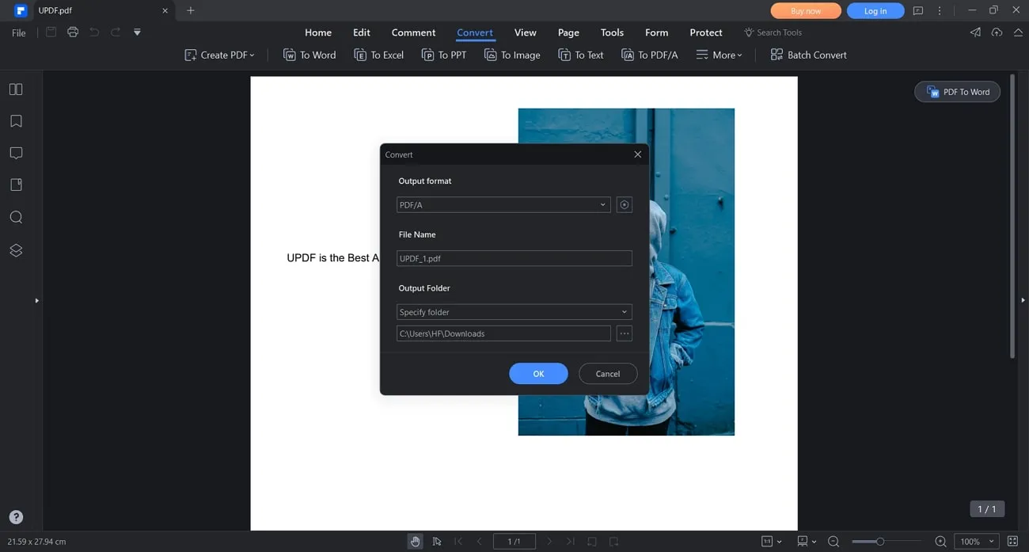Image resolution: width=1029 pixels, height=552 pixels.
Task: Click the File Name input field
Action: [x=514, y=258]
